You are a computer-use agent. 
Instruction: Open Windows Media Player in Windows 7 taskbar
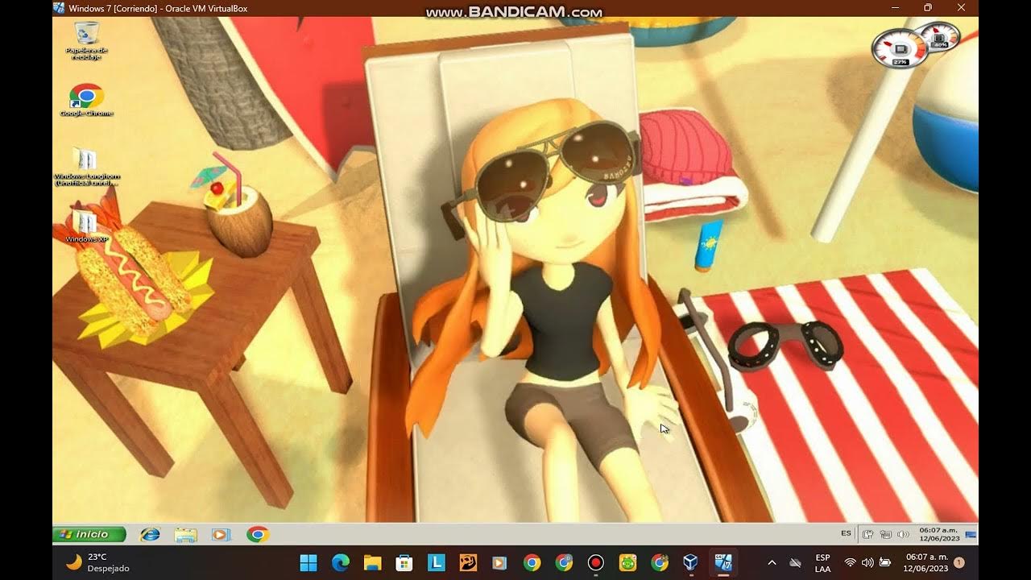tap(221, 534)
